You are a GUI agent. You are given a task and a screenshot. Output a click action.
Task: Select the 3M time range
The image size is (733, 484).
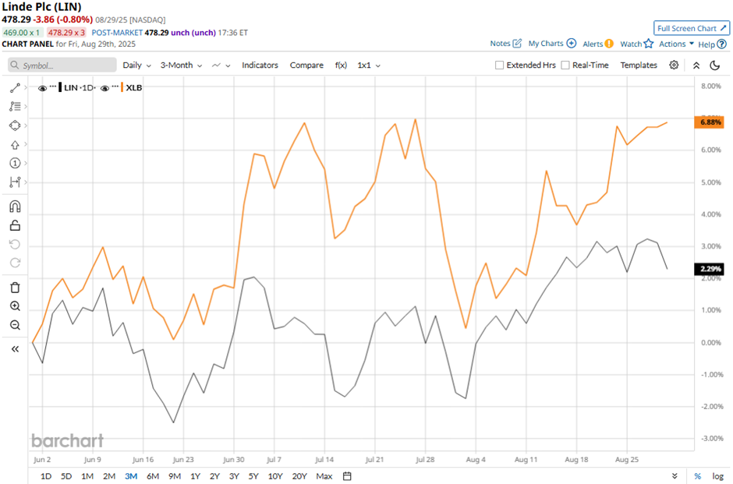(x=131, y=476)
